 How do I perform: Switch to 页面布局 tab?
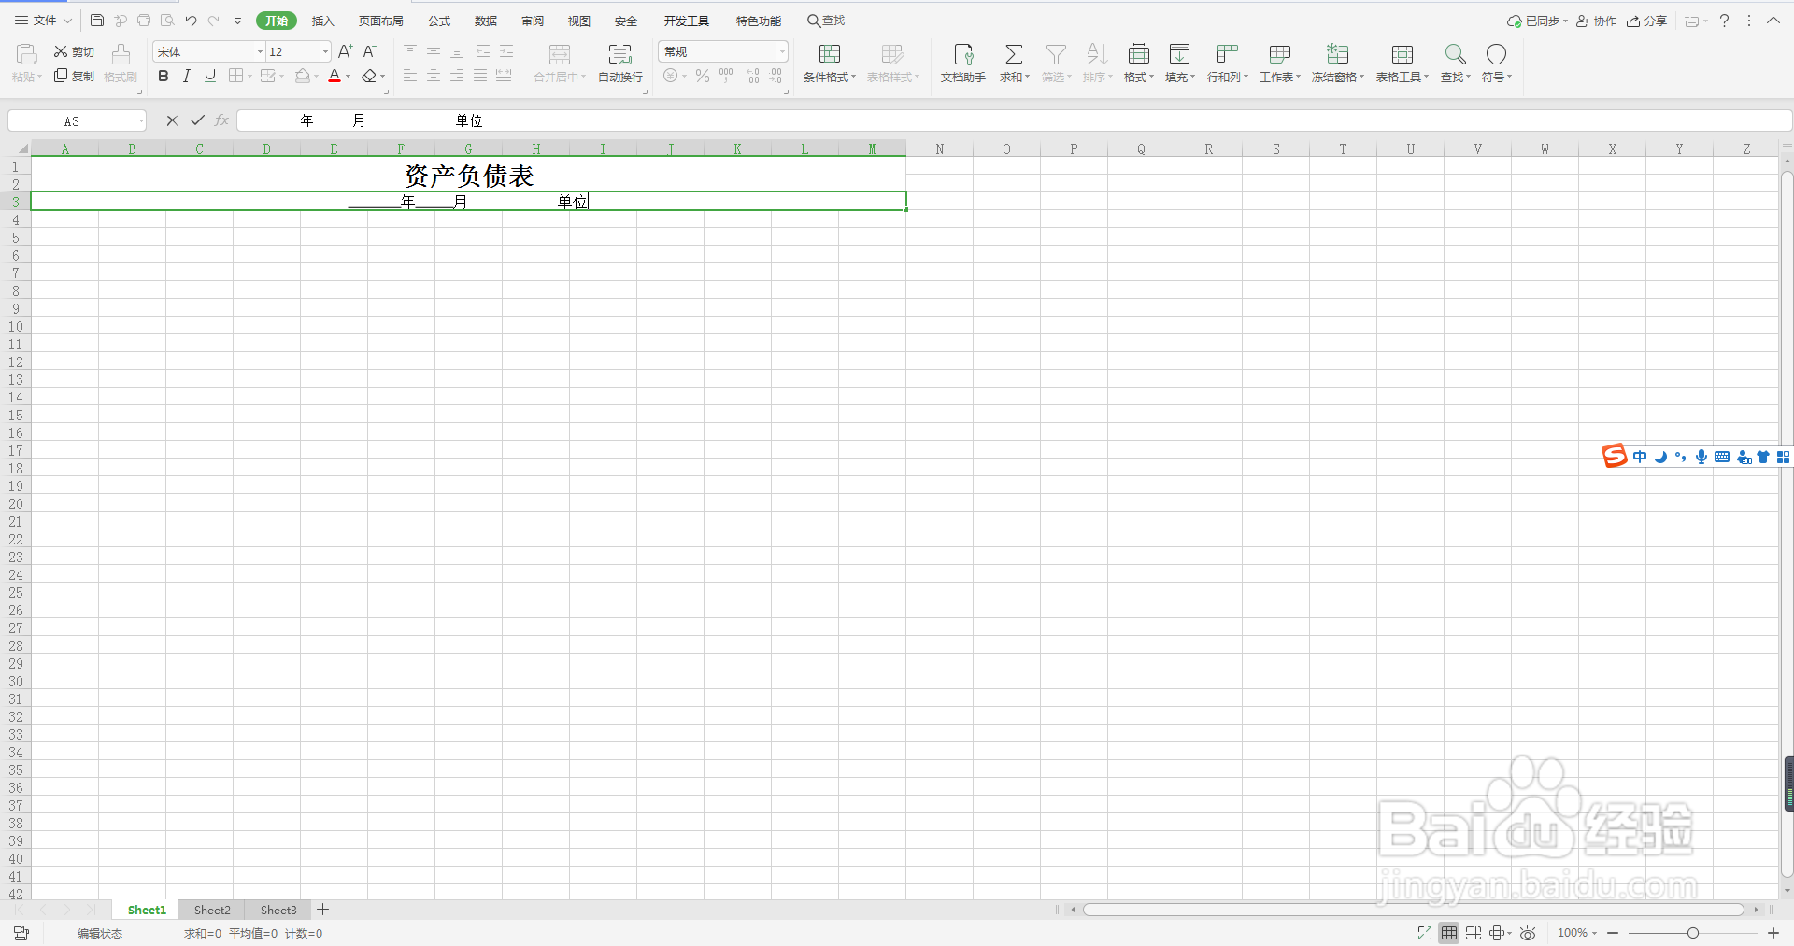pyautogui.click(x=381, y=21)
